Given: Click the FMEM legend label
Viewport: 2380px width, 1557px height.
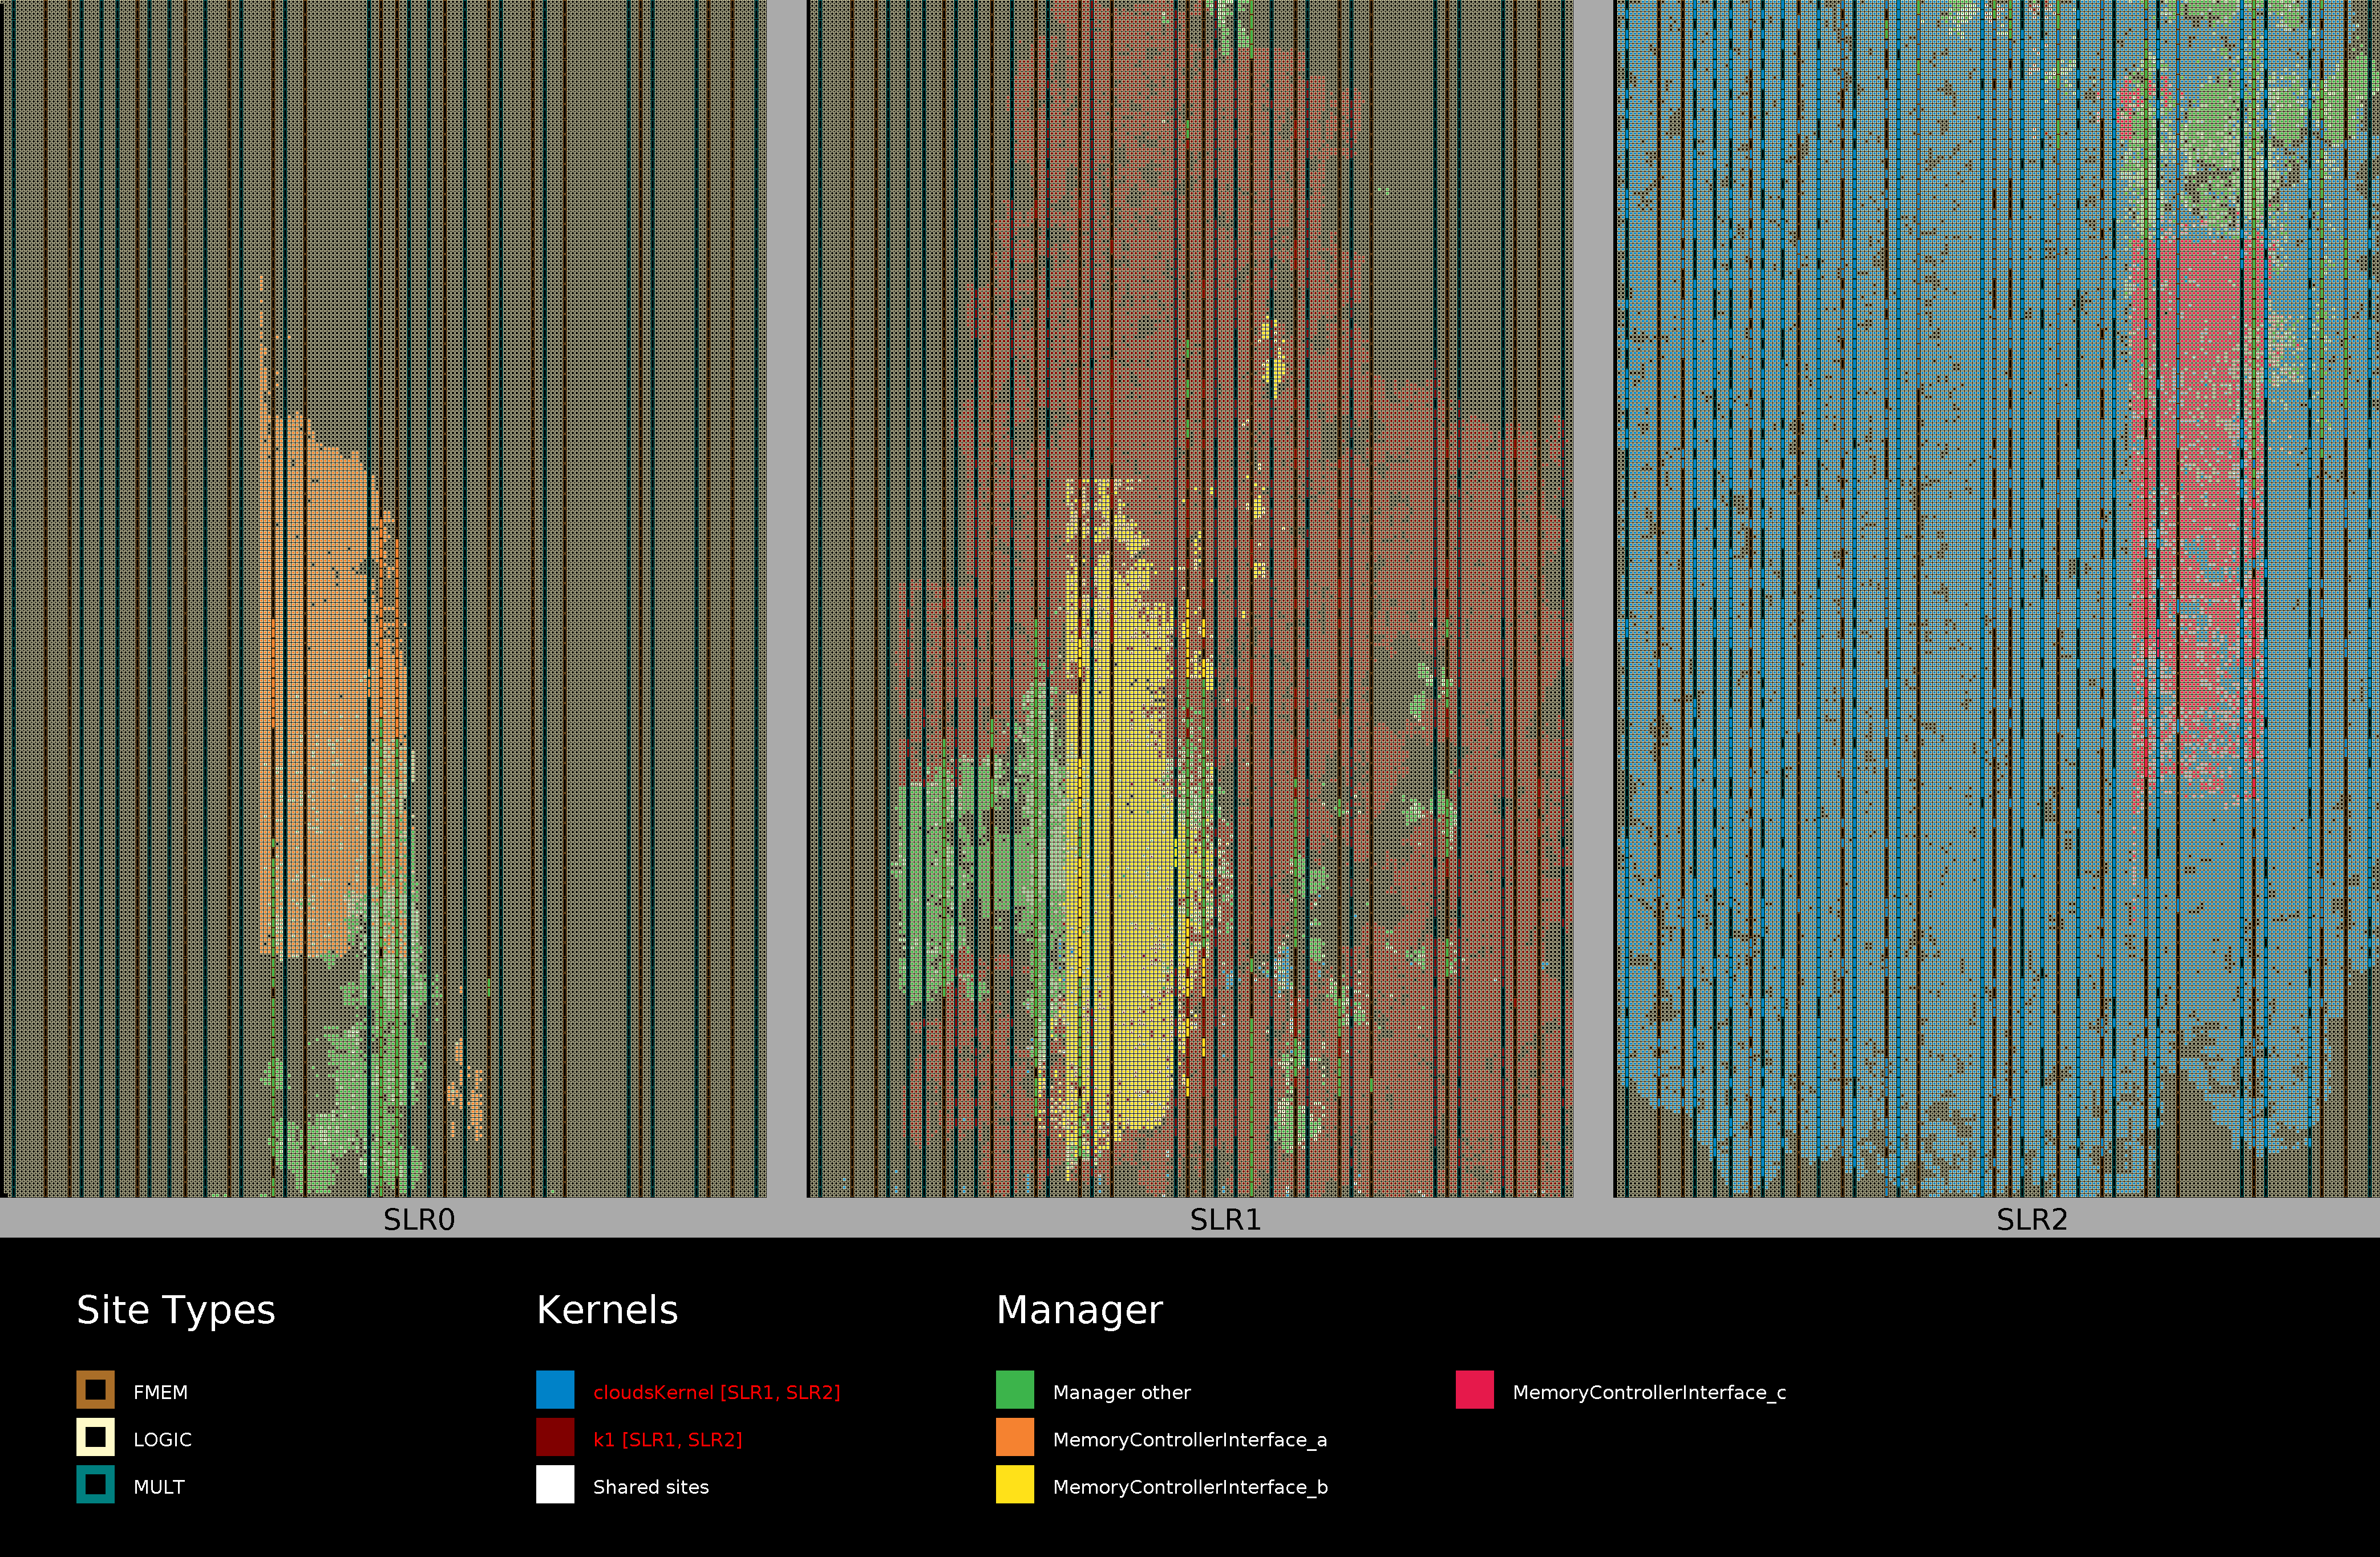Looking at the screenshot, I should coord(160,1392).
